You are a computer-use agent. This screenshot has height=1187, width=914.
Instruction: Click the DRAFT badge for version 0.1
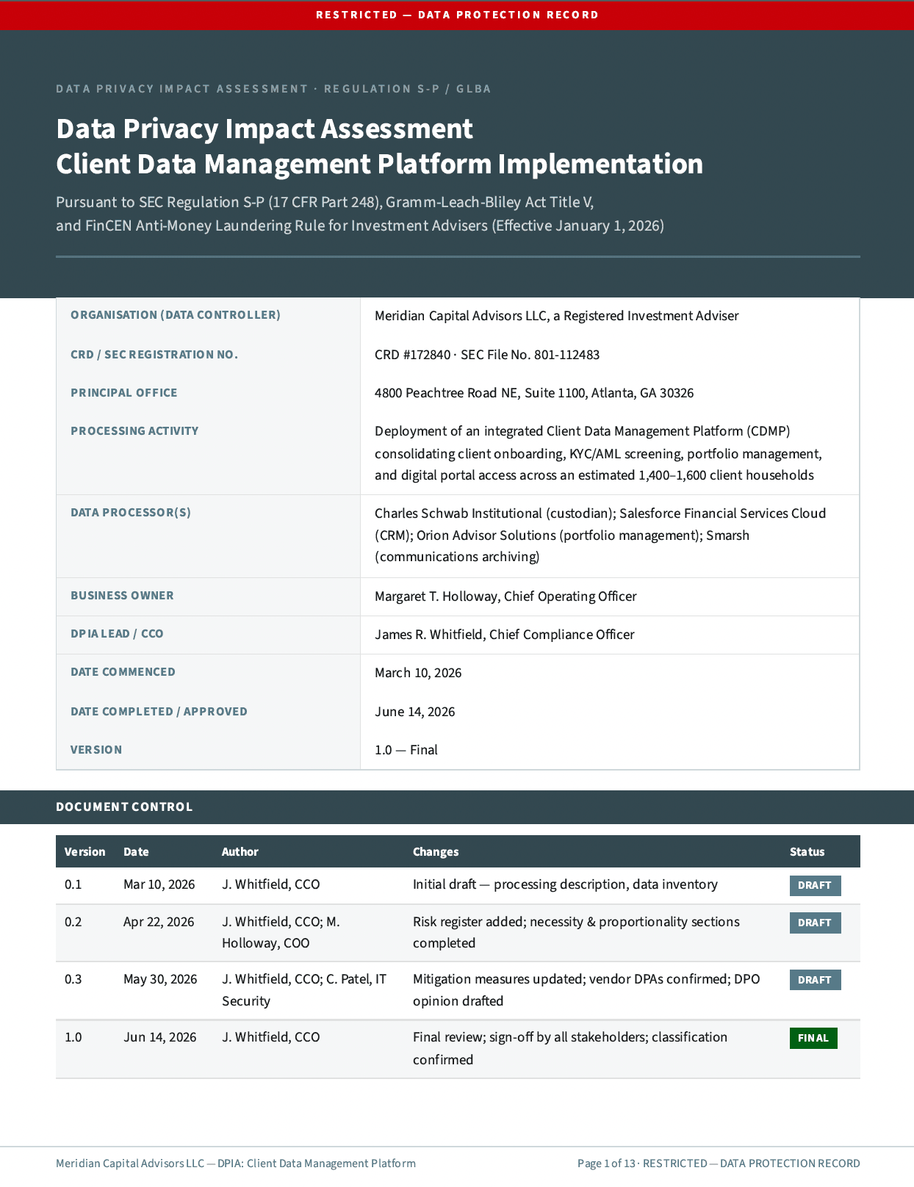tap(815, 885)
